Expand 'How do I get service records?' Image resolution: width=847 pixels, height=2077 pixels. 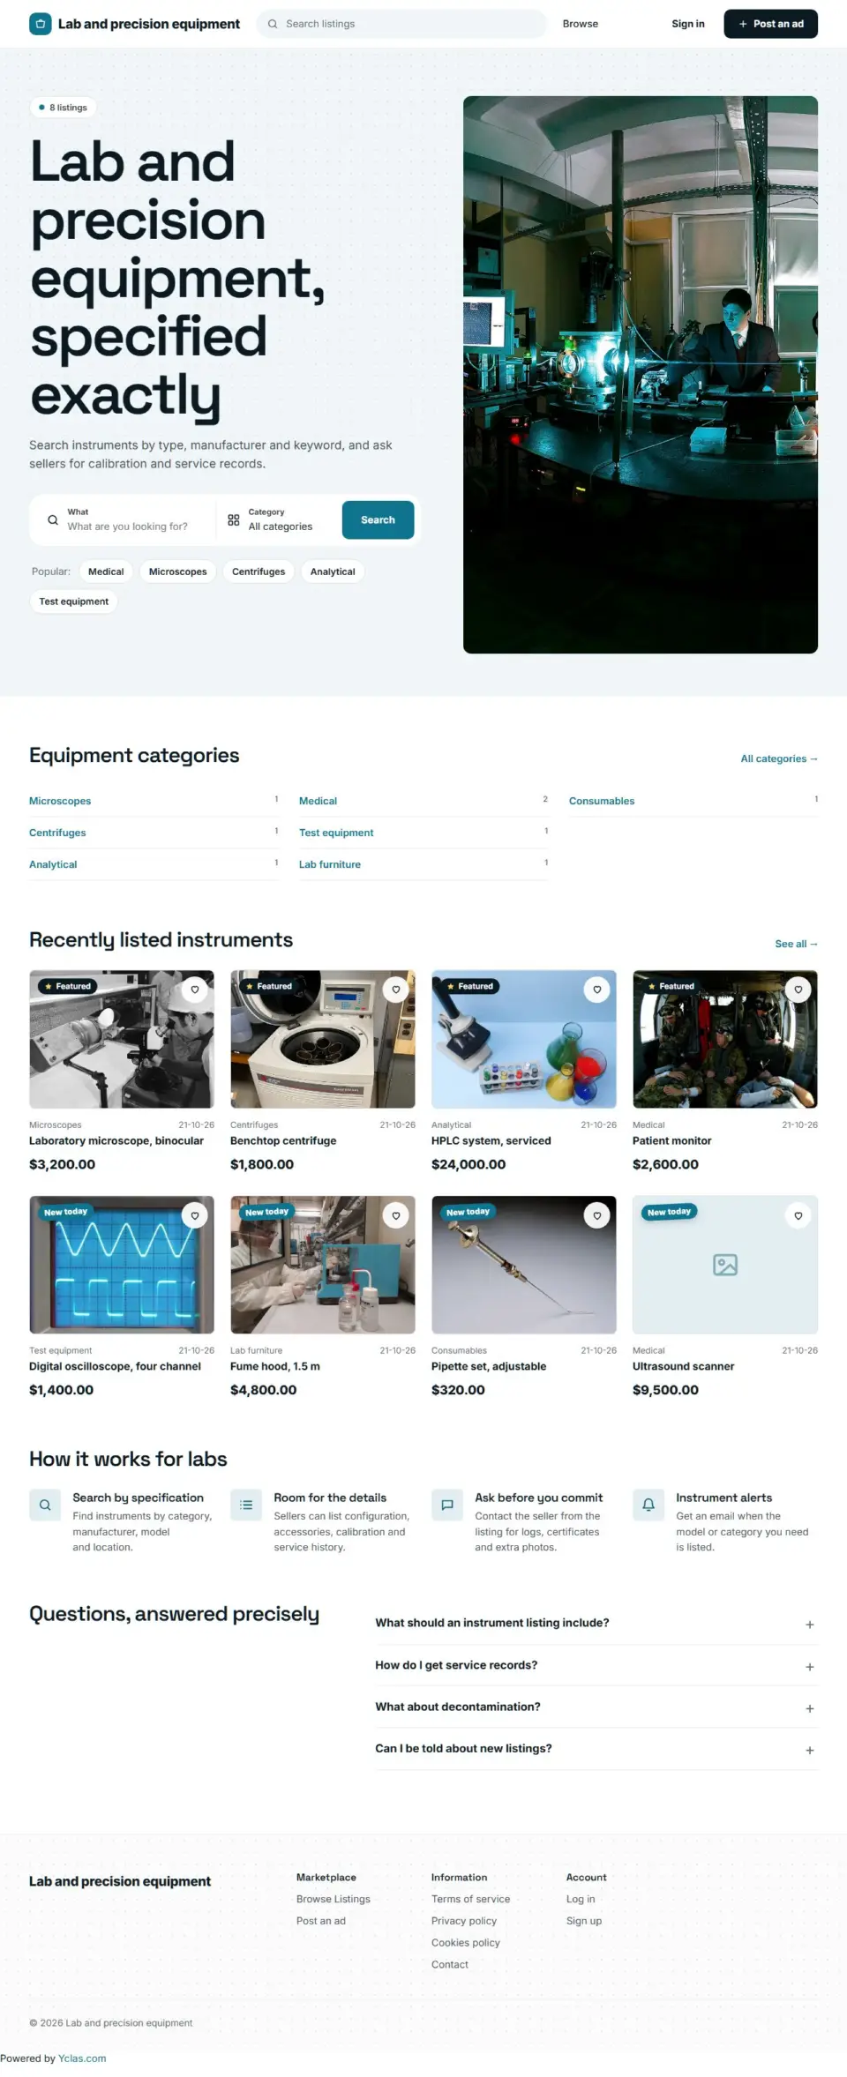(x=596, y=1665)
